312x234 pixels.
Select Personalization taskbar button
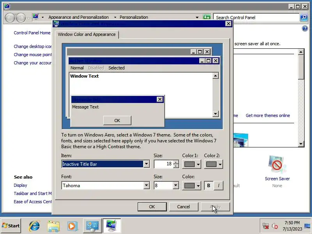click(112, 226)
